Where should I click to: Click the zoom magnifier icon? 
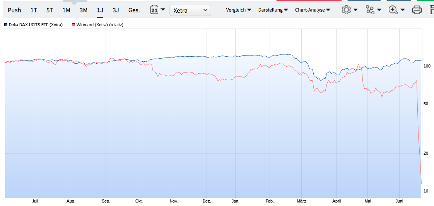point(393,10)
